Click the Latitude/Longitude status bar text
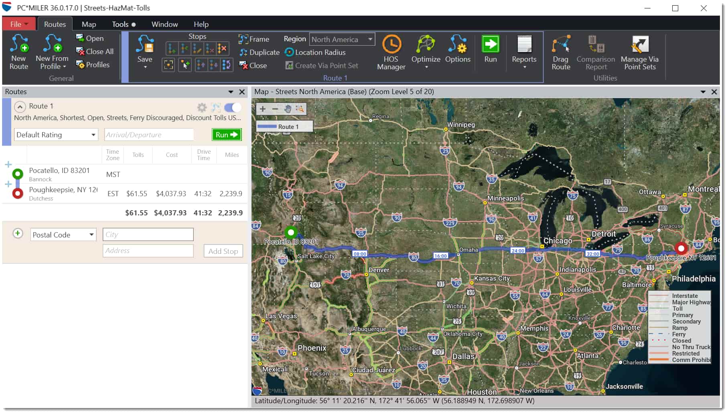 point(395,401)
